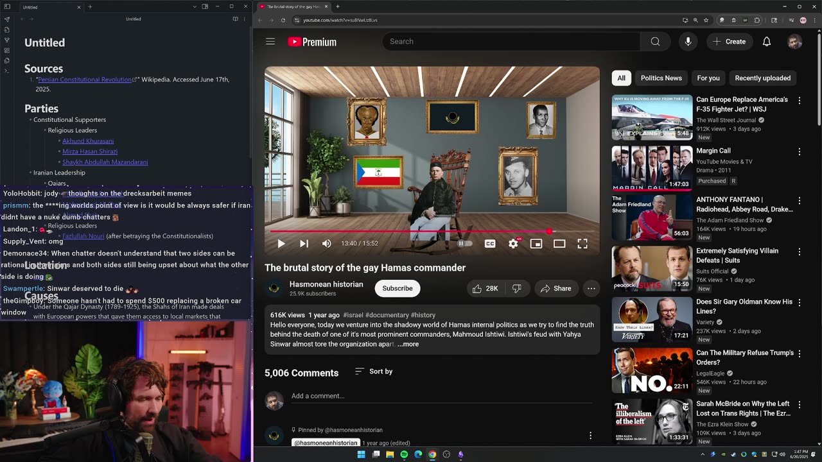Share the video

(x=556, y=289)
